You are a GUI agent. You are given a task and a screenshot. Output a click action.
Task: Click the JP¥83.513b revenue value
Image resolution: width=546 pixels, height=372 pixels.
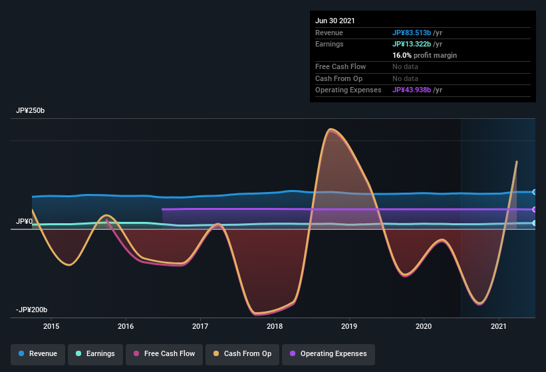point(412,33)
